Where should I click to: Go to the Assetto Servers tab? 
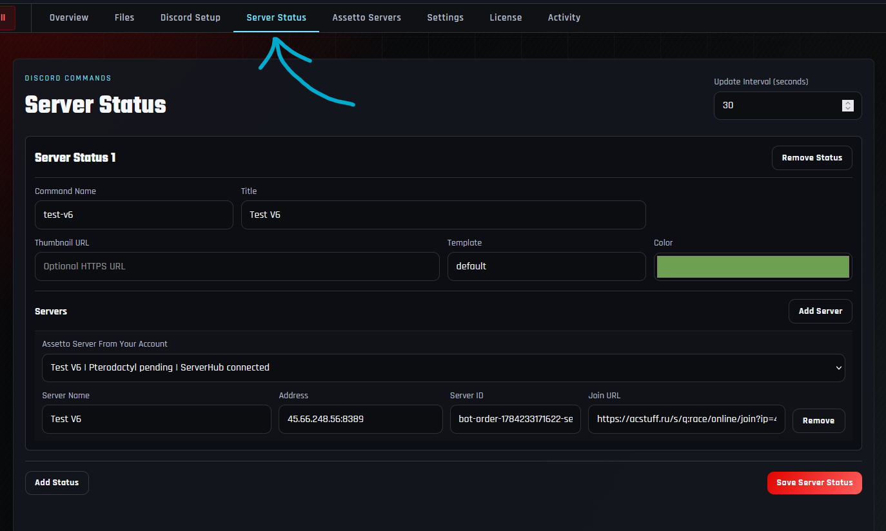pos(366,17)
